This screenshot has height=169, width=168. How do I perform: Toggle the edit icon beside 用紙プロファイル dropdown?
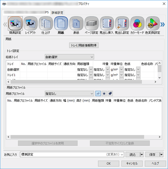(98, 93)
